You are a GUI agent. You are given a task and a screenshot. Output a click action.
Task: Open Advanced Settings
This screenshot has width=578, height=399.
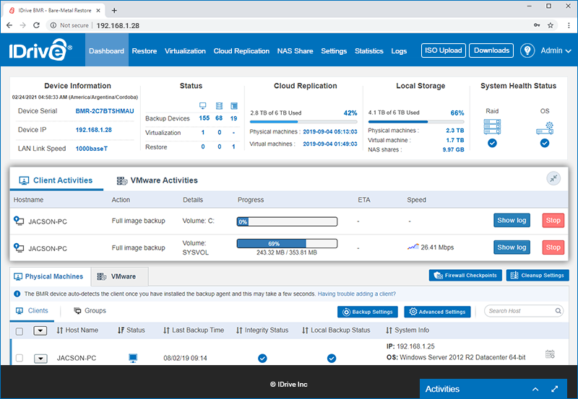(437, 312)
